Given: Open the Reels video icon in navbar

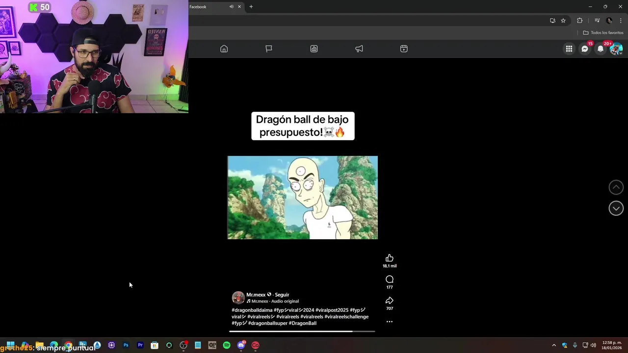Looking at the screenshot, I should [x=404, y=49].
